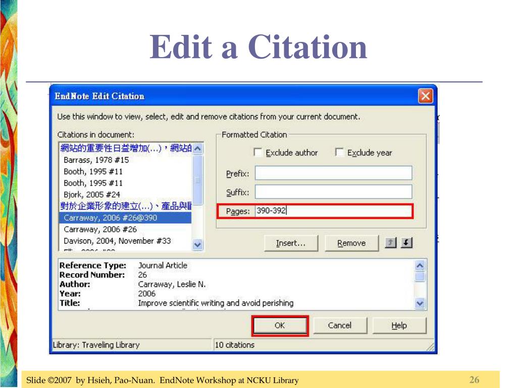Select citation Bjork, 2005 #24

92,195
